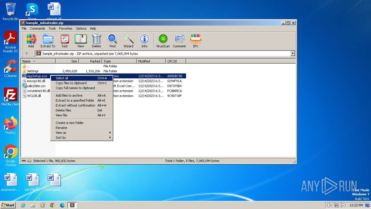Click the View toolbar icon
The width and height of the screenshot is (371, 209).
(81, 41)
